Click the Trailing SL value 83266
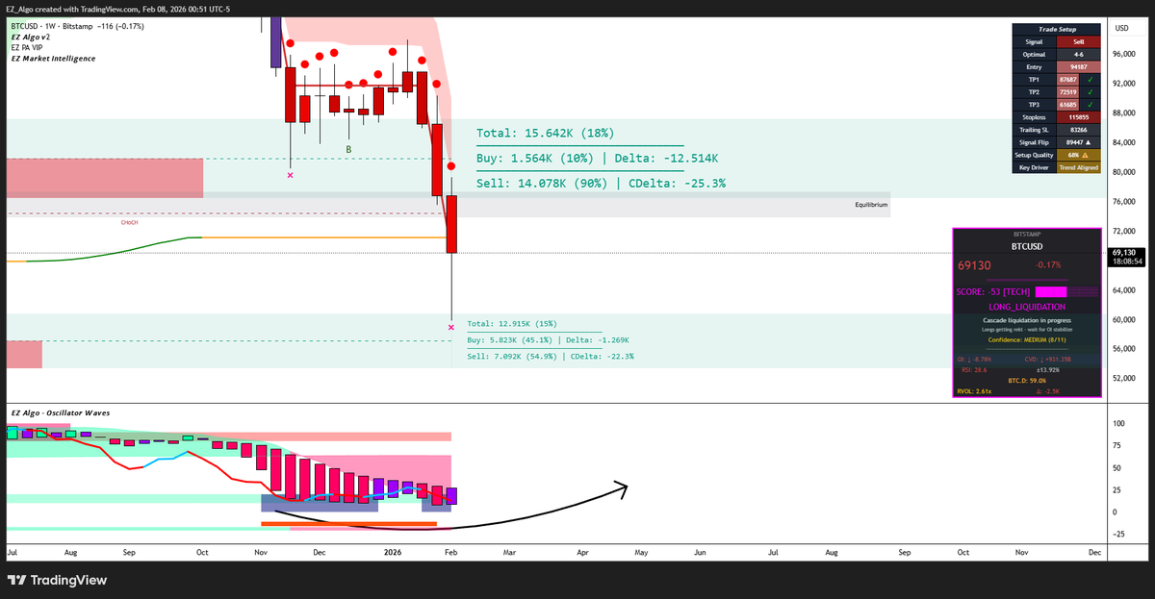1155x599 pixels. point(1078,130)
